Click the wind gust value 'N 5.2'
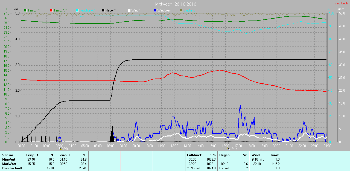 coord(275,164)
